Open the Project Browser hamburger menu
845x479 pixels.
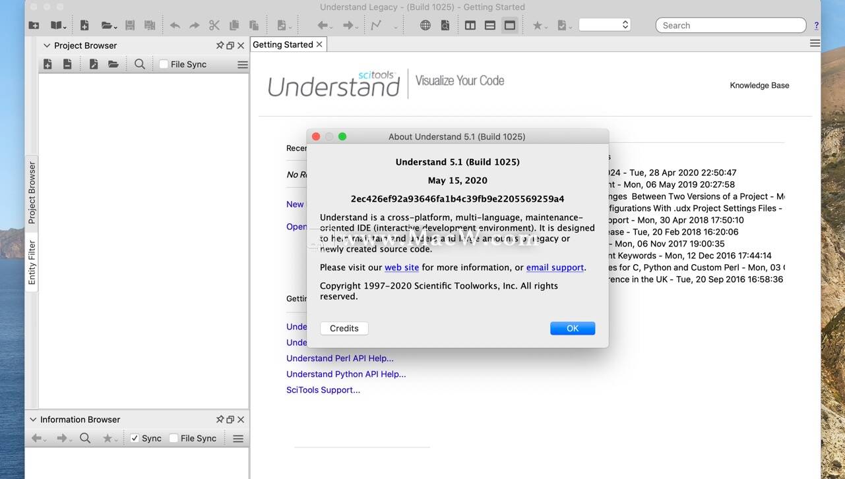243,65
